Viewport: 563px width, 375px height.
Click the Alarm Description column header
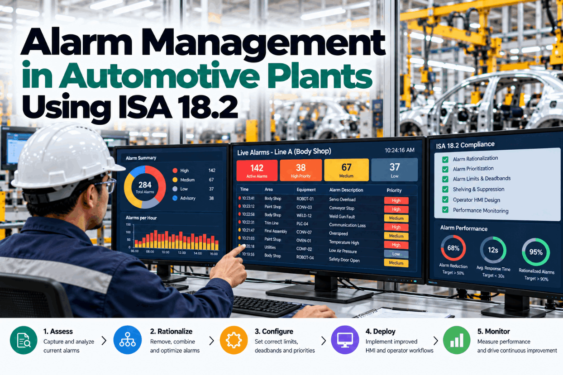click(x=346, y=190)
